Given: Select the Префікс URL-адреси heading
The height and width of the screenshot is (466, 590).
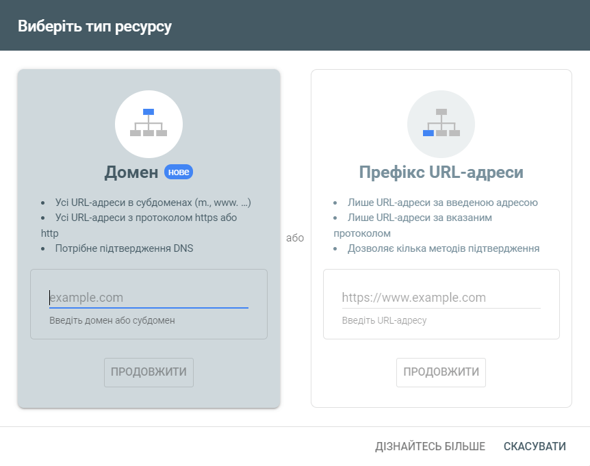Looking at the screenshot, I should tap(441, 172).
